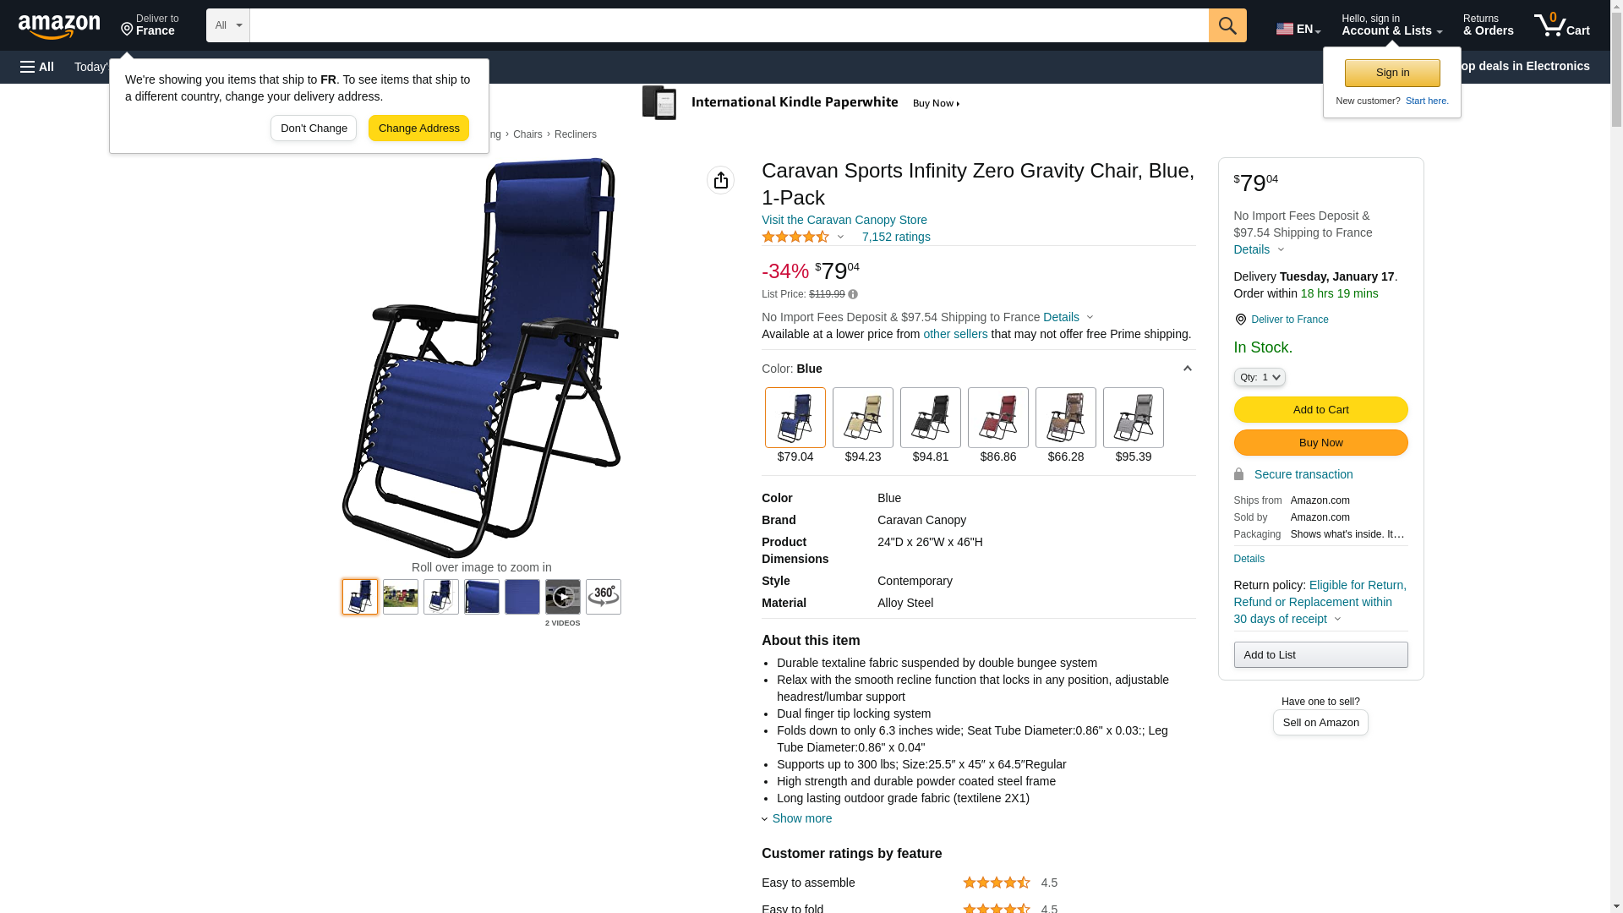Select the red chair color swatch

click(x=997, y=418)
